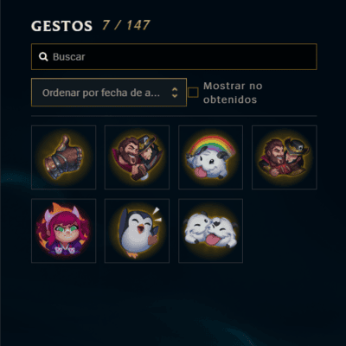The width and height of the screenshot is (346, 346).
Task: Click the 7 / 147 emote counter
Action: (x=126, y=25)
